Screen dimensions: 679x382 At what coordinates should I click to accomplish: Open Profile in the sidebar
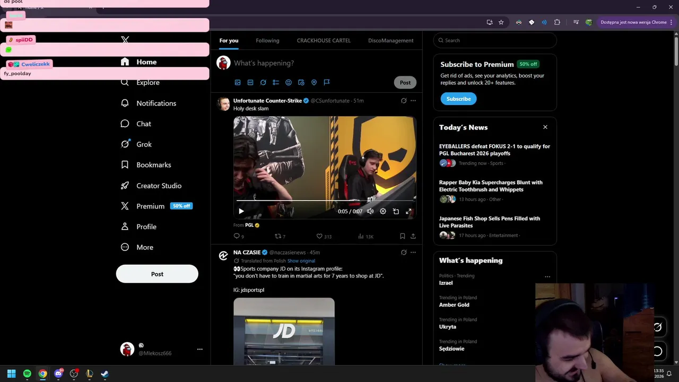tap(138, 227)
